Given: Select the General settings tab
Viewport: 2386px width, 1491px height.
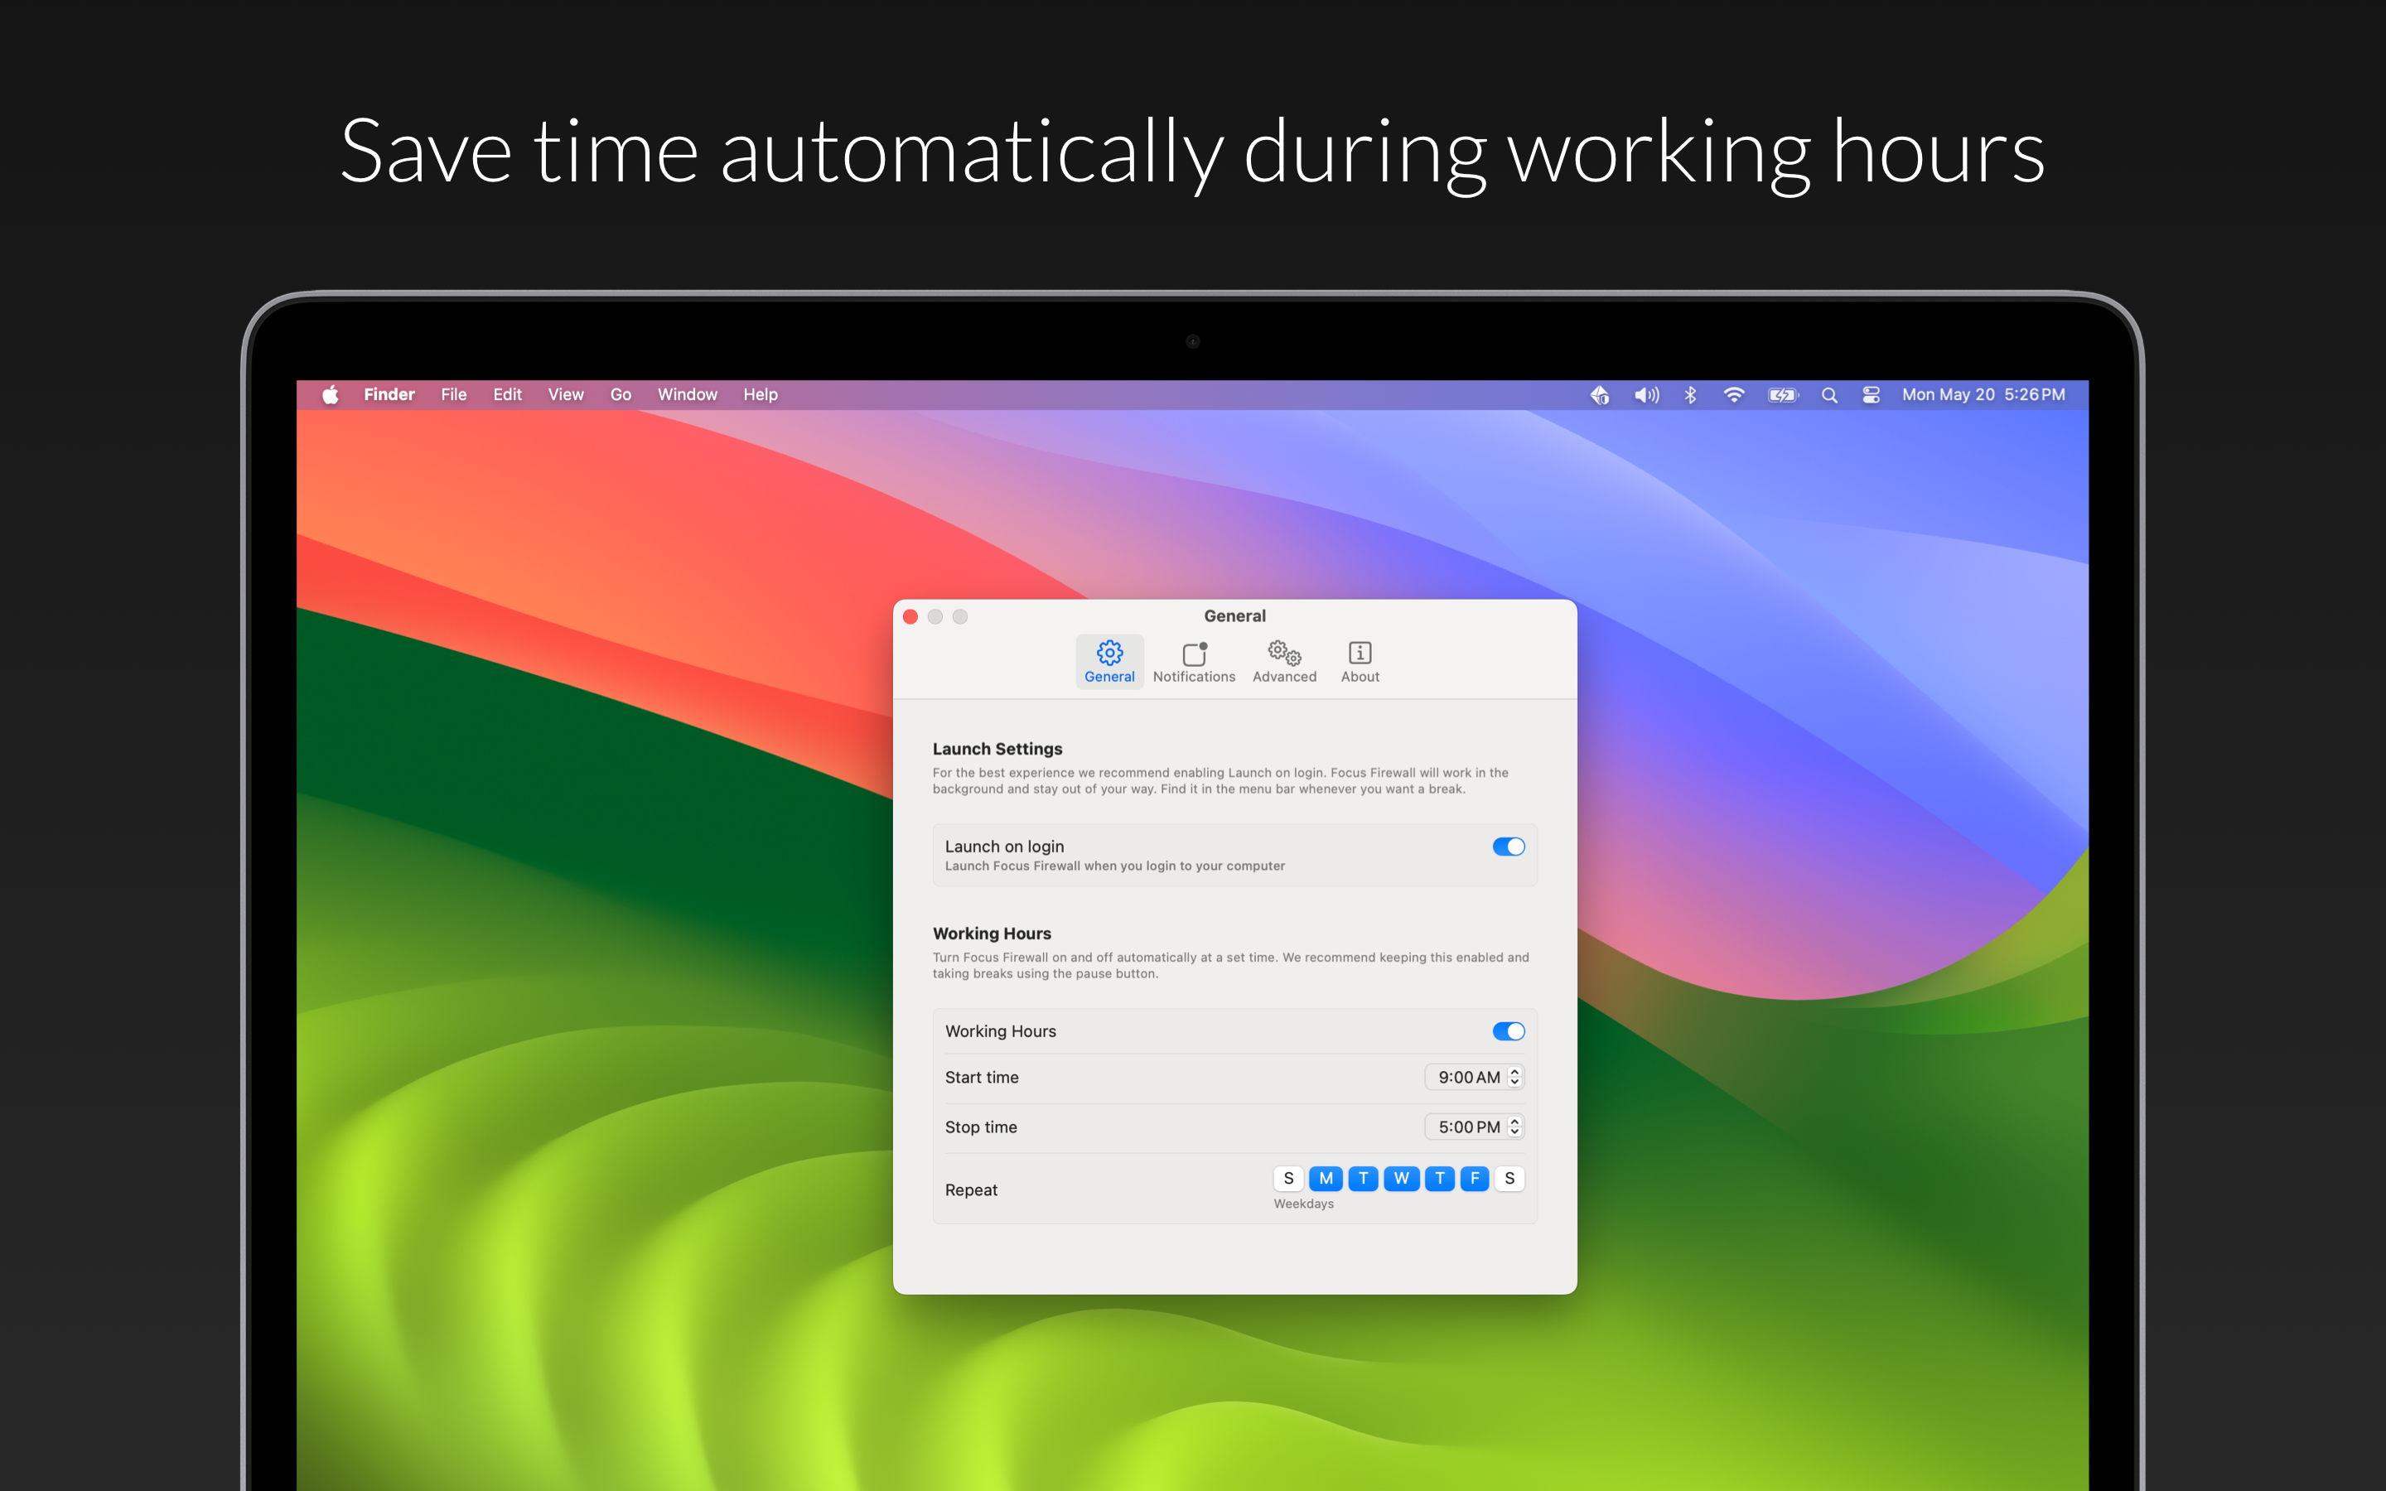Looking at the screenshot, I should [x=1109, y=661].
